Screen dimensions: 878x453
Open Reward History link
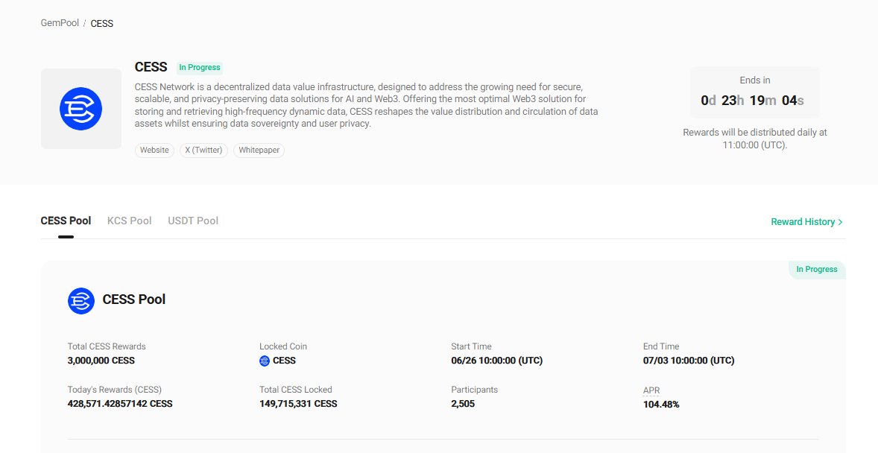coord(806,222)
